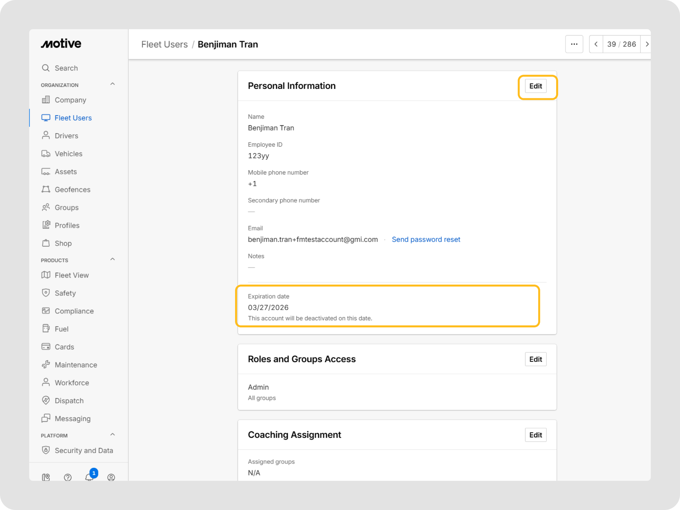Click Fleet Users breadcrumb link
This screenshot has height=510, width=680.
(164, 44)
